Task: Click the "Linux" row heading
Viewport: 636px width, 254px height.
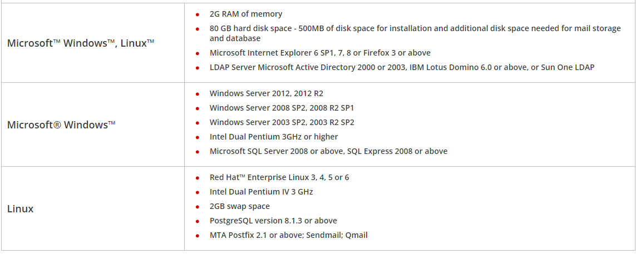Action: pos(21,209)
